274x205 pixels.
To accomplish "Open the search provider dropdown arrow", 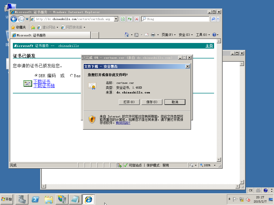I will pyautogui.click(x=218, y=19).
